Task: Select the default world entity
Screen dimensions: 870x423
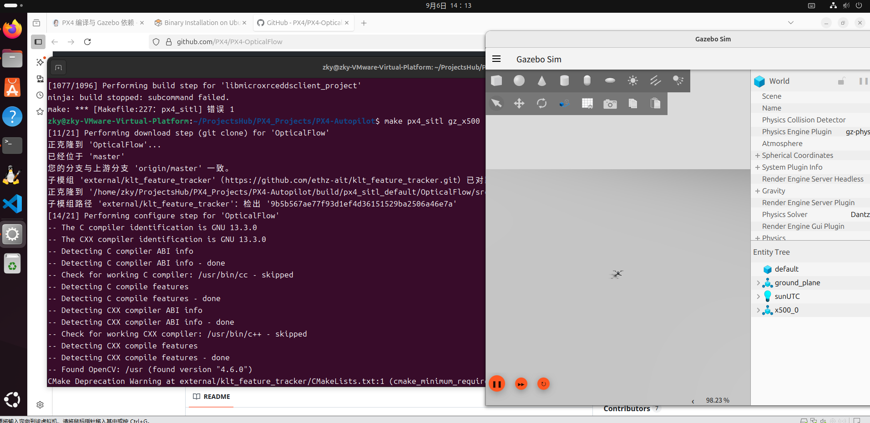Action: click(x=787, y=269)
